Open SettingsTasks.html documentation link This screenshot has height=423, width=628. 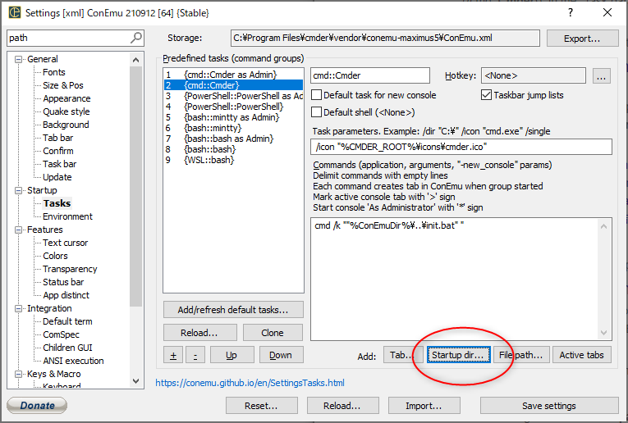pos(250,383)
